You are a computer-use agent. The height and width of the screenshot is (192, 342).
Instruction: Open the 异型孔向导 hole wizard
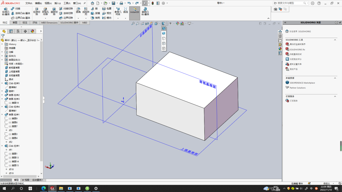[x=45, y=12]
